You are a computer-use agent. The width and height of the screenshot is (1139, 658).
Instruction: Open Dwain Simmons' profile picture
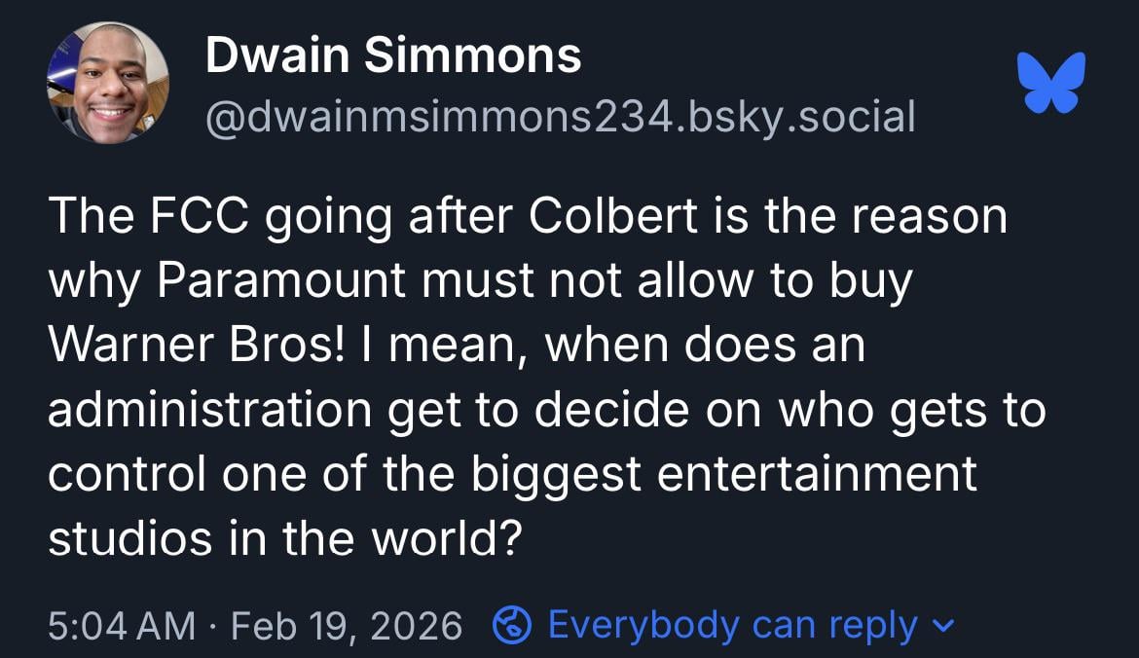tap(107, 83)
